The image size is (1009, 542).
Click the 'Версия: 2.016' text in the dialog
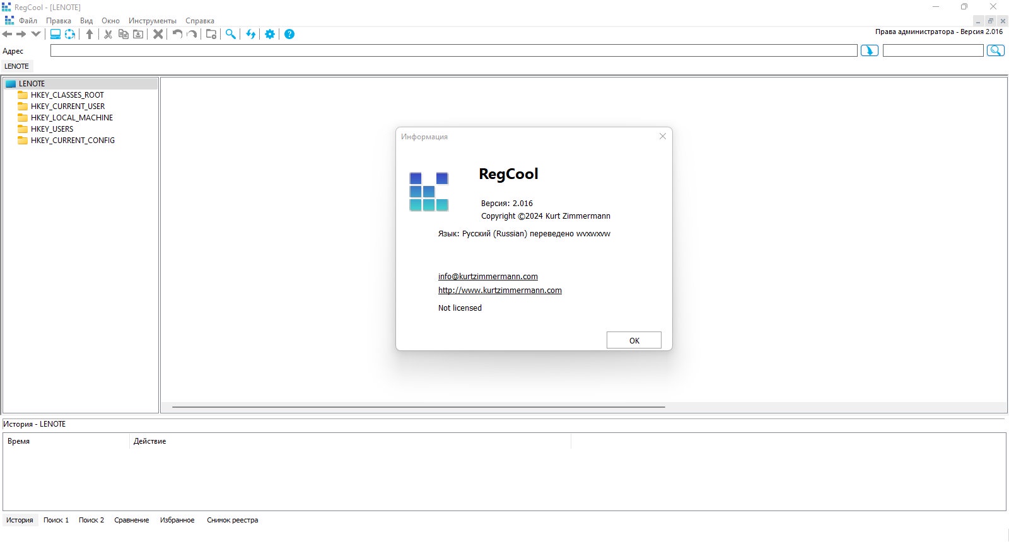[x=507, y=204]
